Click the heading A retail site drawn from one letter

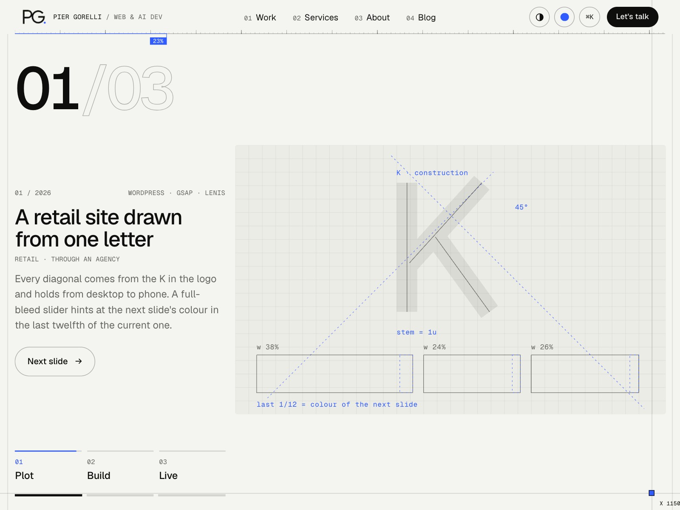tap(99, 228)
